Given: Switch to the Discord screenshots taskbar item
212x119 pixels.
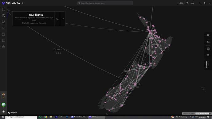Looking at the screenshot, I should pos(79,117).
